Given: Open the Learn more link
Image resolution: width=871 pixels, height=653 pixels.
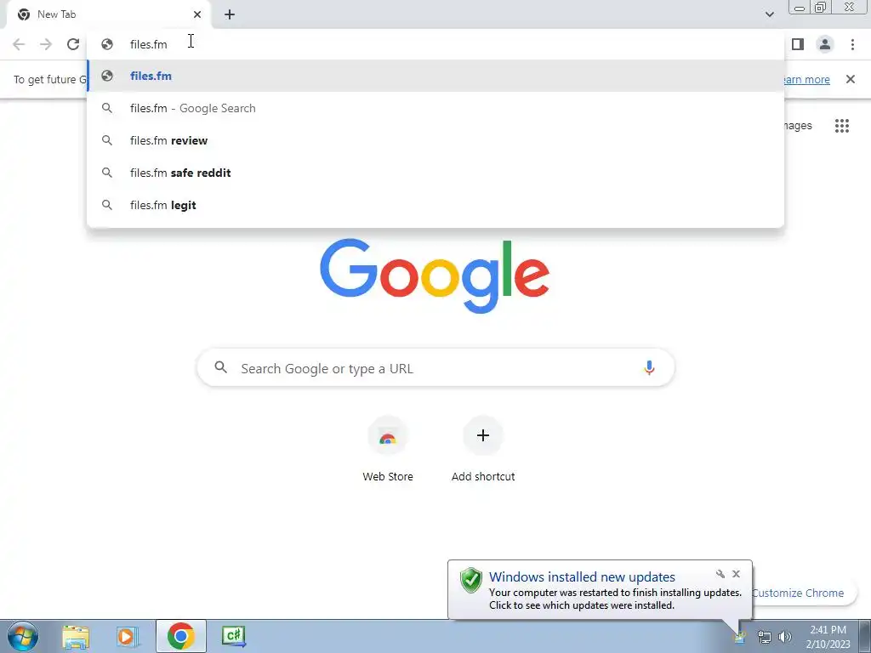Looking at the screenshot, I should [806, 79].
